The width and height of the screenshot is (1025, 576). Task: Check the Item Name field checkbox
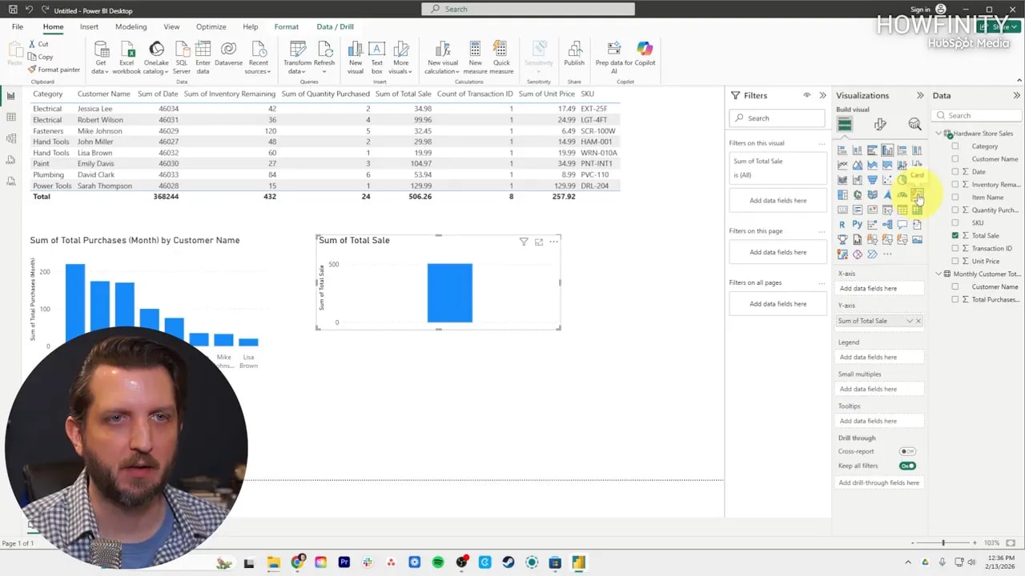point(955,198)
